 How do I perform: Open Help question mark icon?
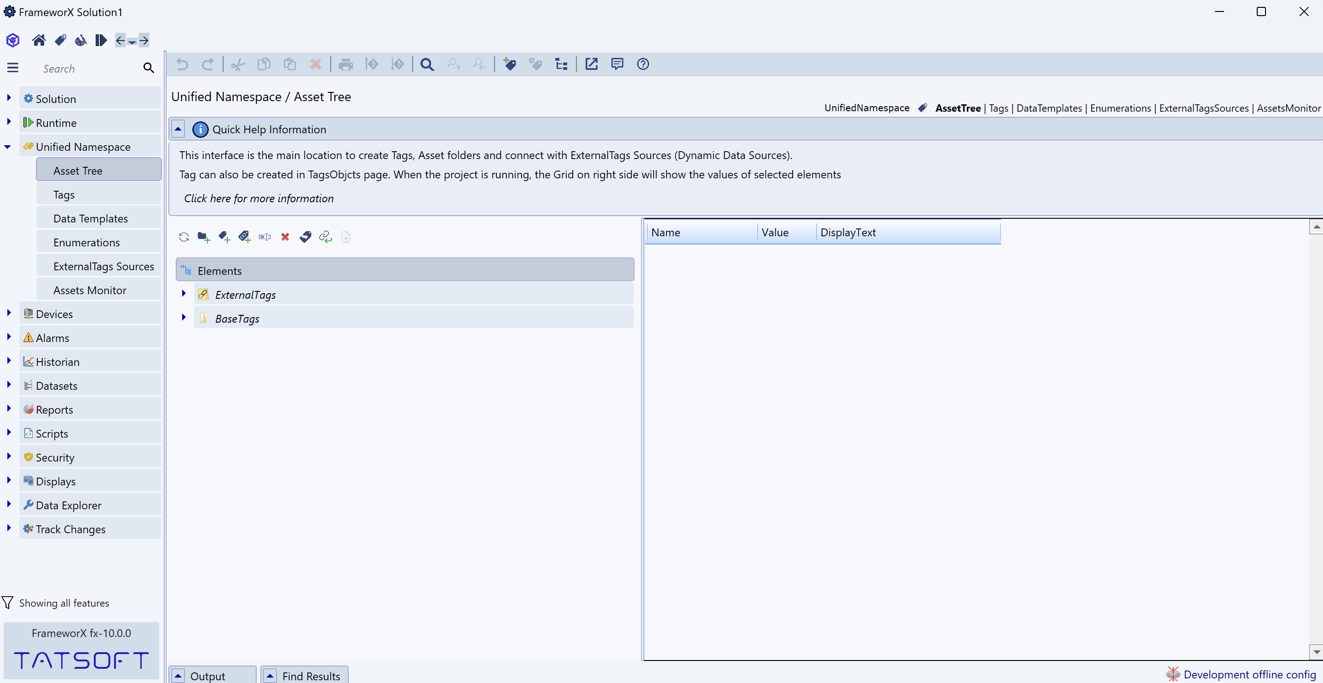(643, 64)
